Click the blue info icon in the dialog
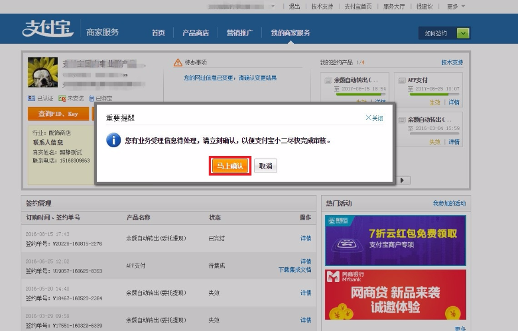The image size is (518, 331). coord(114,141)
